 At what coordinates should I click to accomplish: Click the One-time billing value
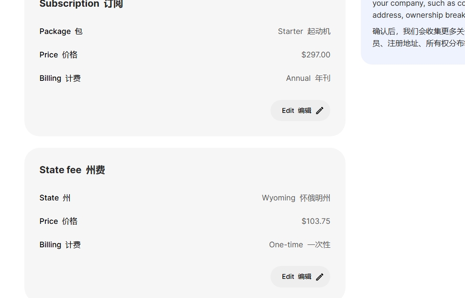point(300,245)
